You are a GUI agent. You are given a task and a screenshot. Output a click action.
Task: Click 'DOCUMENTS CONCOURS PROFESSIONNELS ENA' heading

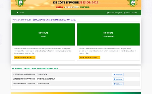click(x=35, y=68)
